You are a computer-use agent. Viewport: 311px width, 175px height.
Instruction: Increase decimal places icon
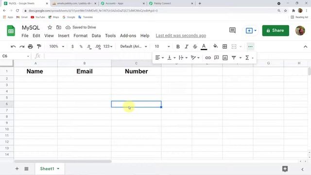[x=98, y=47]
